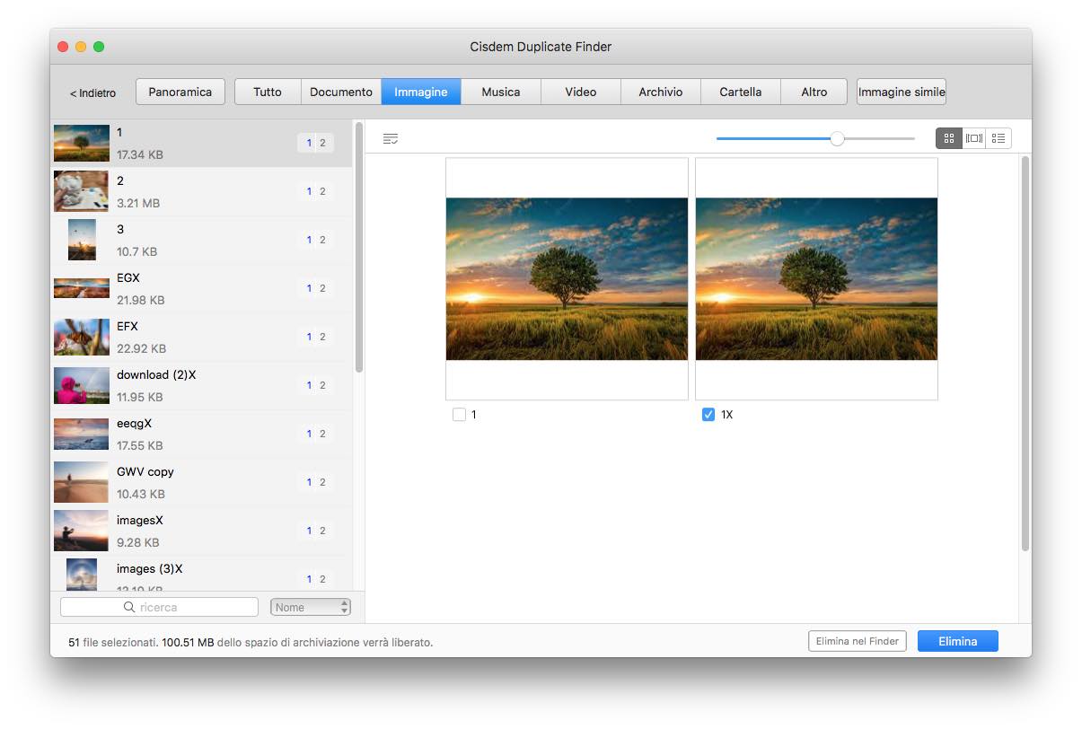Adjust the thumbnail size slider
This screenshot has height=729, width=1082.
pyautogui.click(x=837, y=138)
